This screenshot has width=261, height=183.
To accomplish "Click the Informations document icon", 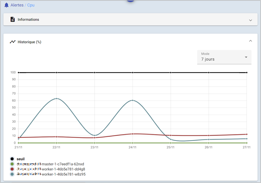I will click(x=12, y=19).
